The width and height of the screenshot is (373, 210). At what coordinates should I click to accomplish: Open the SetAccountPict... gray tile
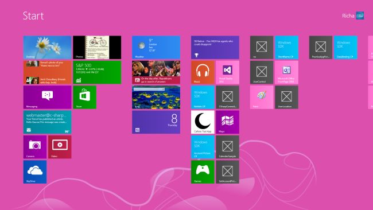(227, 172)
